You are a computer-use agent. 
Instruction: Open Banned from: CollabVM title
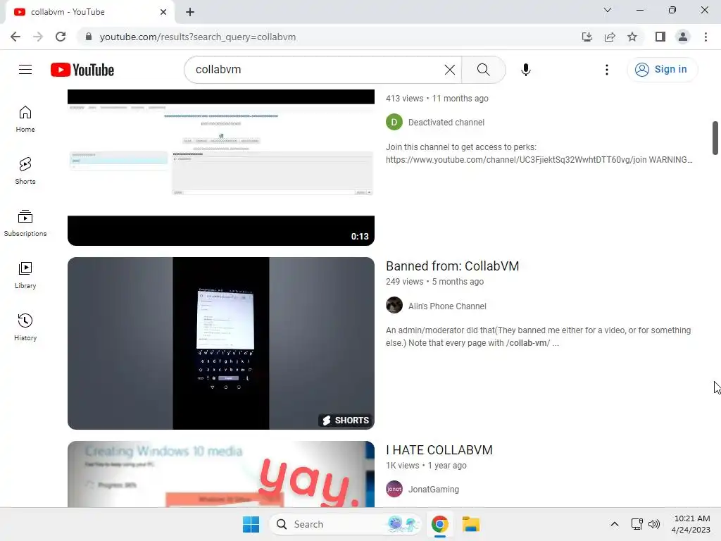click(453, 266)
